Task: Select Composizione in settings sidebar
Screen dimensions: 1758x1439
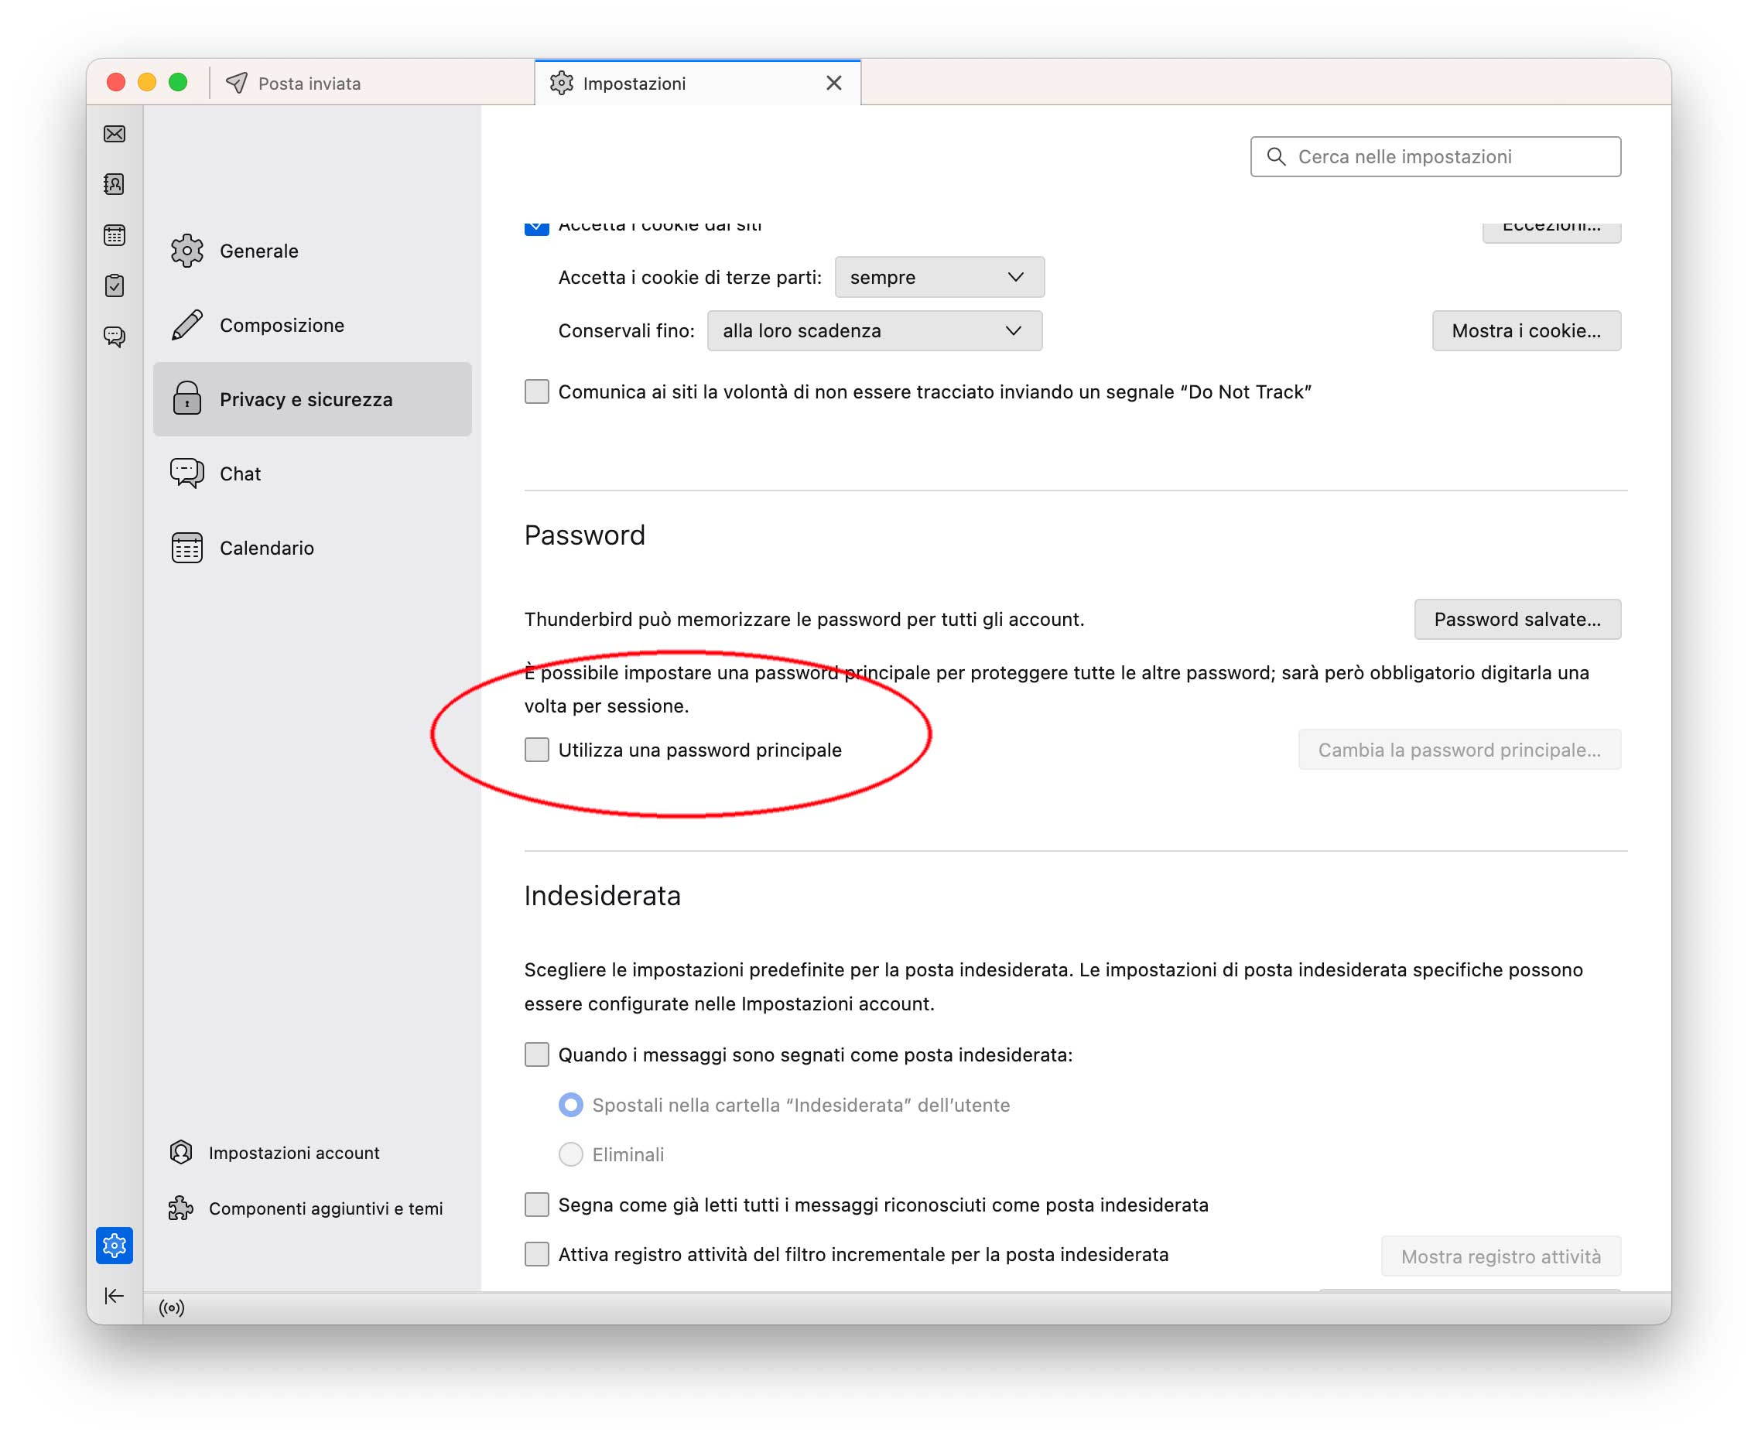Action: point(281,325)
